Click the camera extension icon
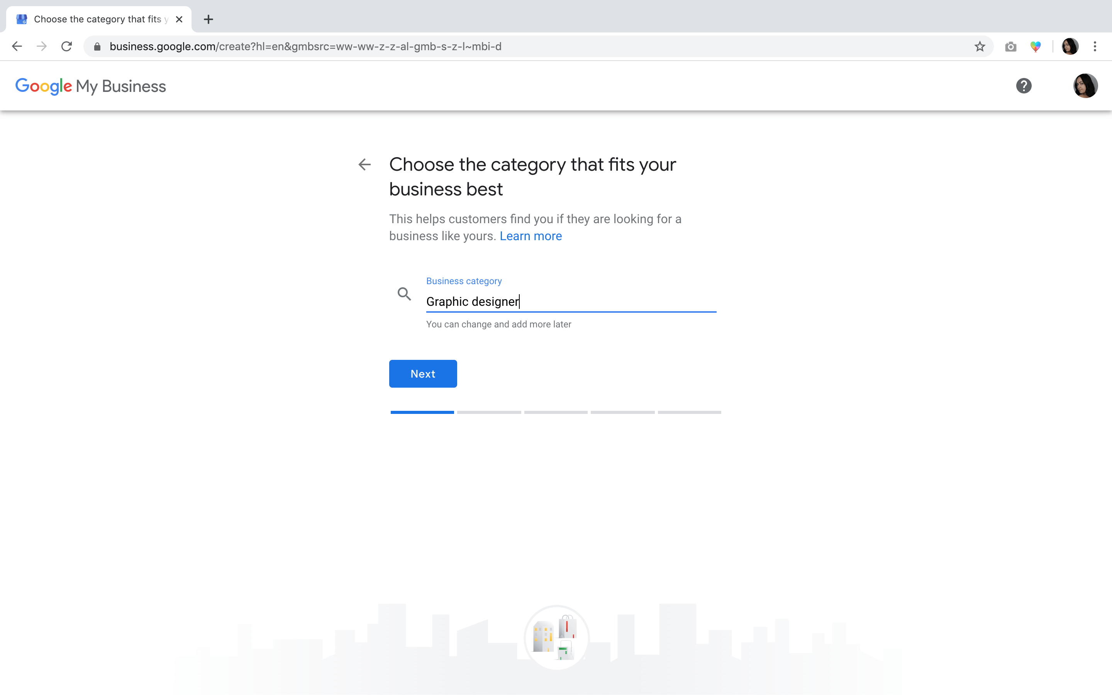The height and width of the screenshot is (695, 1112). coord(1010,46)
